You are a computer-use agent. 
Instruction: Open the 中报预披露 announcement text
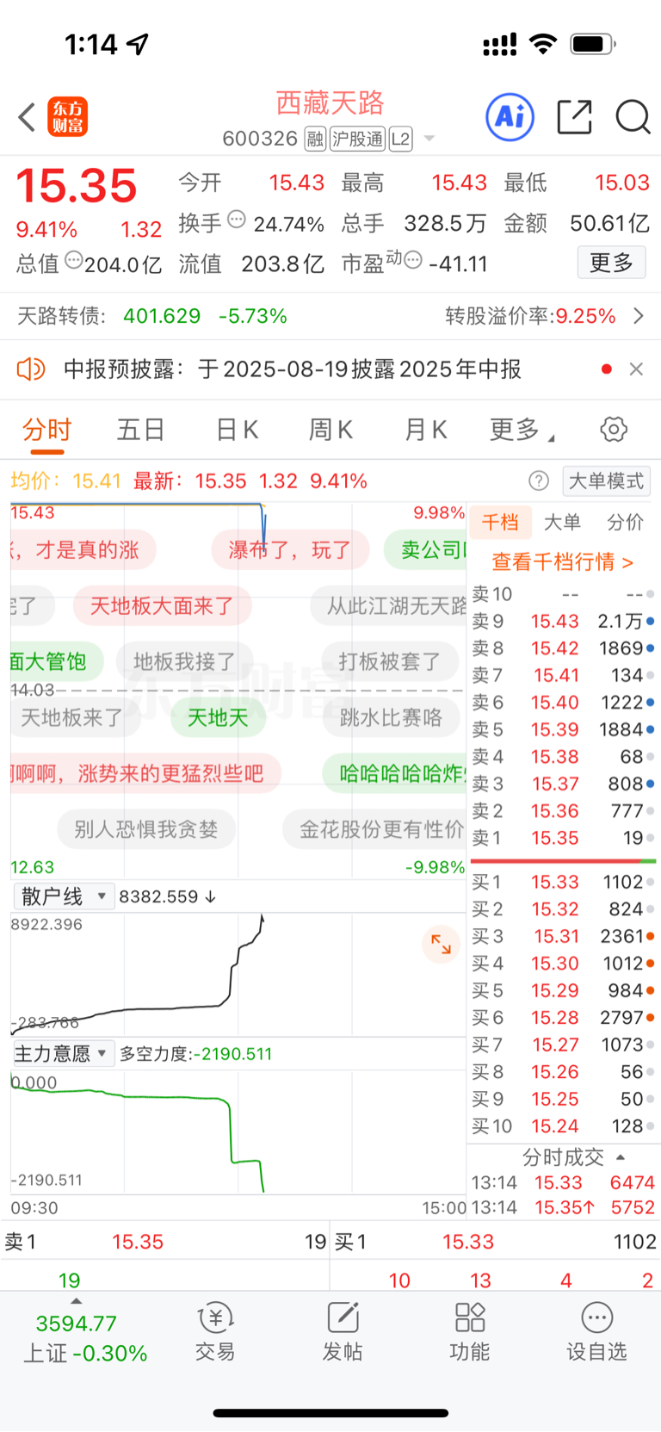point(293,369)
